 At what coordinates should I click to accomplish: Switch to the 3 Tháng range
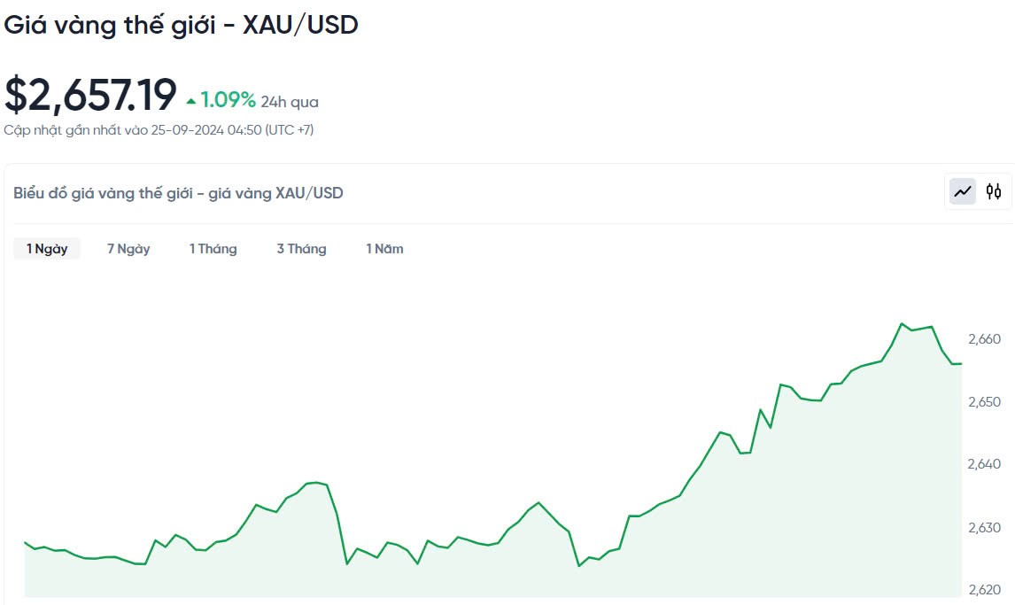click(301, 249)
